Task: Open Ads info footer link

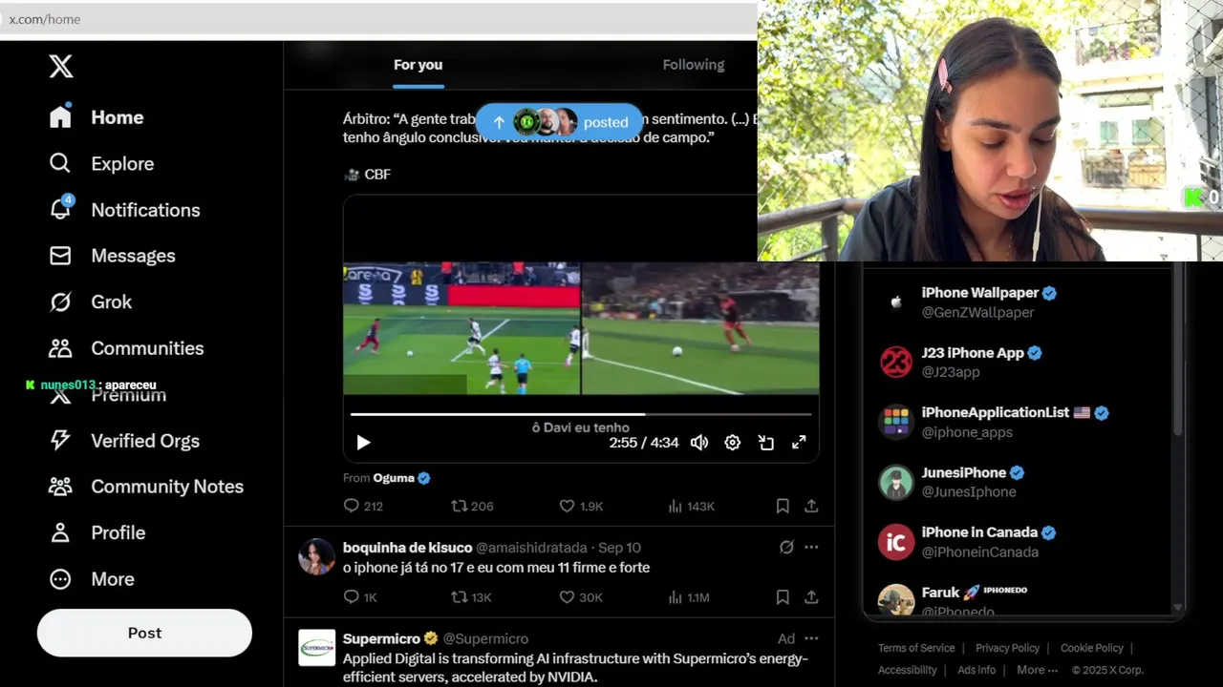Action: click(x=976, y=670)
